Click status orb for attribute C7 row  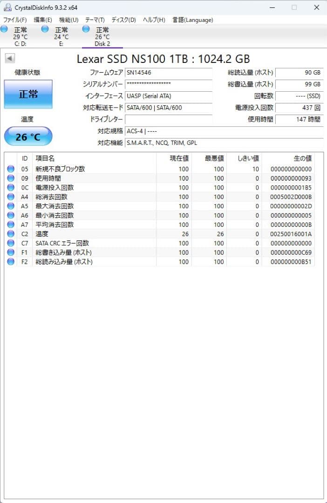pyautogui.click(x=11, y=243)
